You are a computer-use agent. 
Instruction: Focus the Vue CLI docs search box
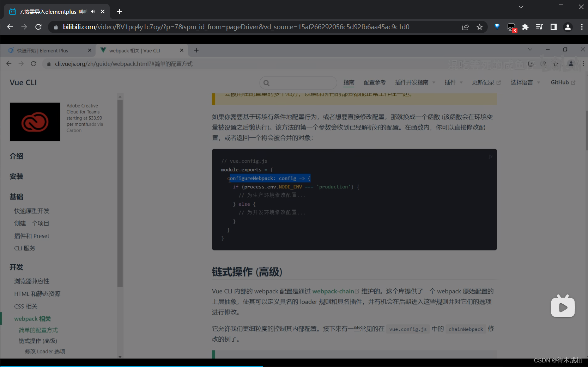[x=298, y=83]
